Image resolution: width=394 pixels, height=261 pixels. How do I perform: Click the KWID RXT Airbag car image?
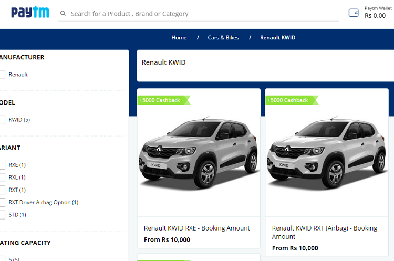point(327,152)
